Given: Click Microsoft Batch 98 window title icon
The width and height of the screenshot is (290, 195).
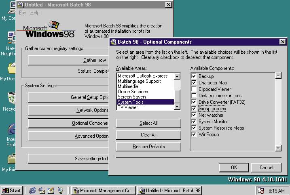Looking at the screenshot, I should [x=21, y=5].
